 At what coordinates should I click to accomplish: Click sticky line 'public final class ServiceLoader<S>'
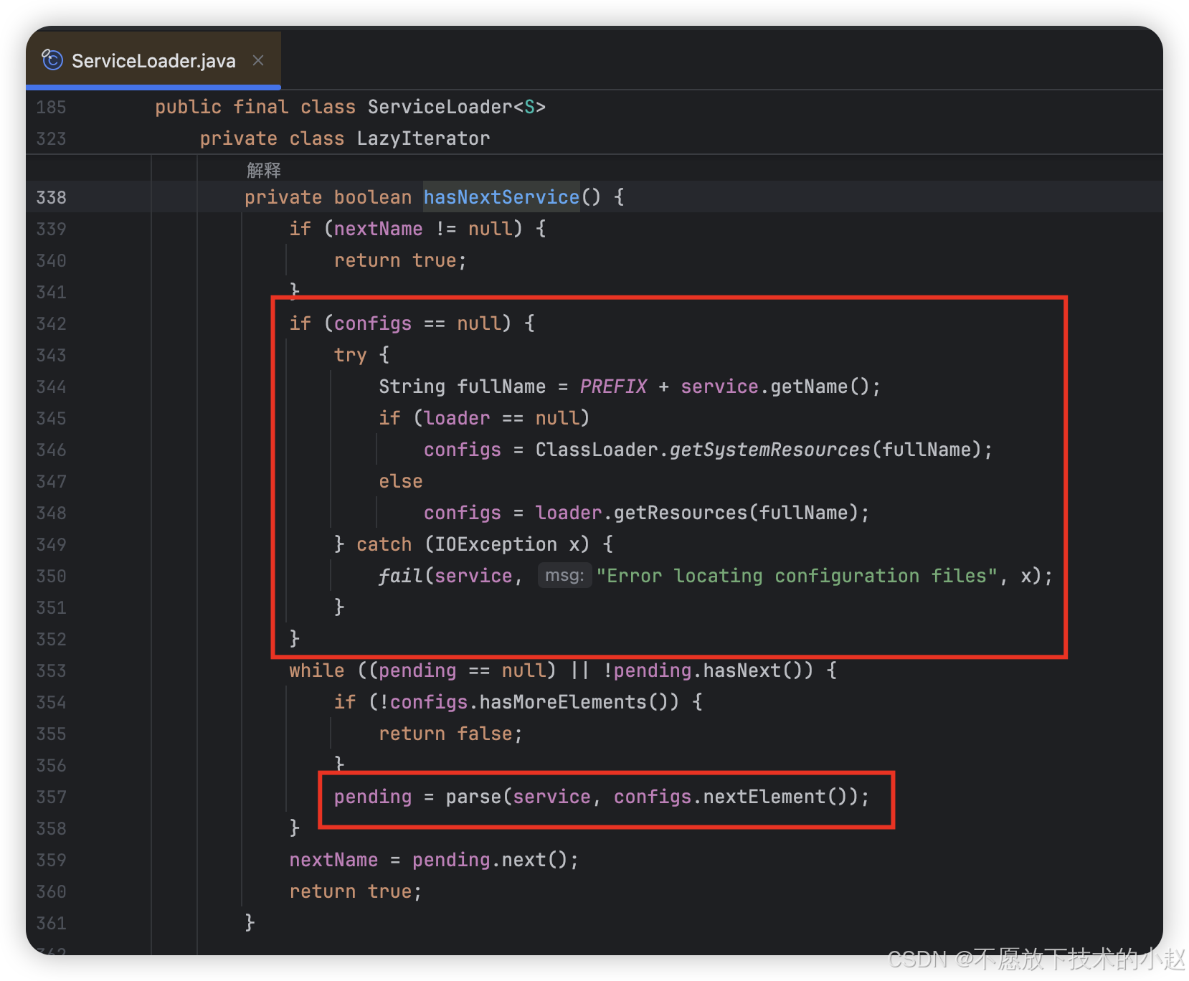(x=350, y=107)
